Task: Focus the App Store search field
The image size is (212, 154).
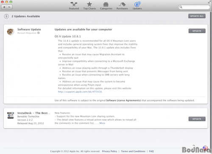Action: pyautogui.click(x=194, y=7)
